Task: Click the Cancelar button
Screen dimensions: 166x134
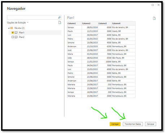Action: tap(150, 124)
